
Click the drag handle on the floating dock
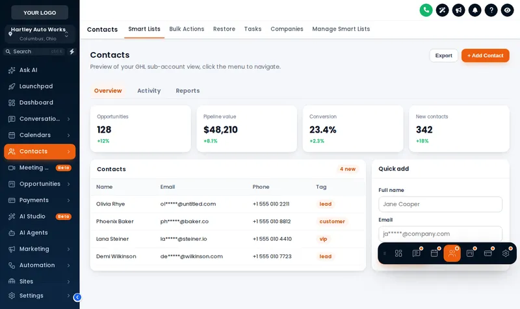tap(385, 253)
